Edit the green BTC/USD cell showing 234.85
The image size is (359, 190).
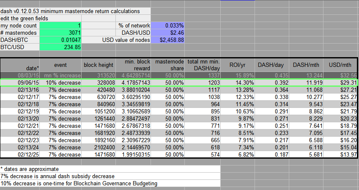pos(60,47)
